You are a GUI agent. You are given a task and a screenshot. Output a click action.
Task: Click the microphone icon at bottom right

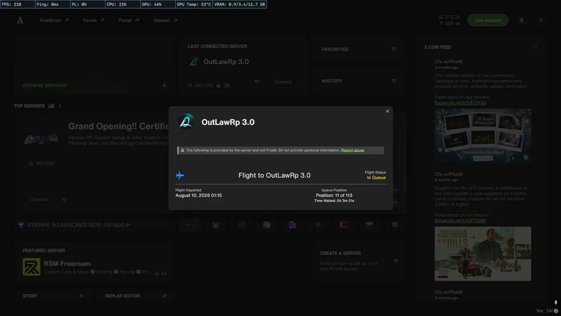click(x=556, y=303)
